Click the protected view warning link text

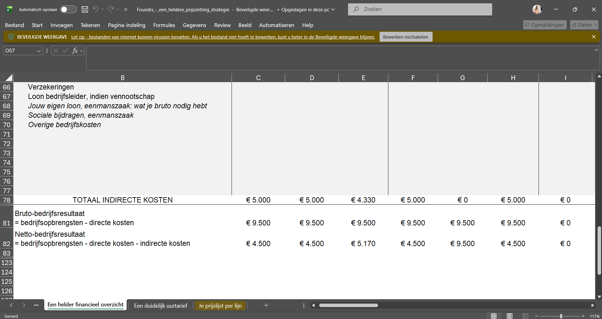tap(223, 37)
